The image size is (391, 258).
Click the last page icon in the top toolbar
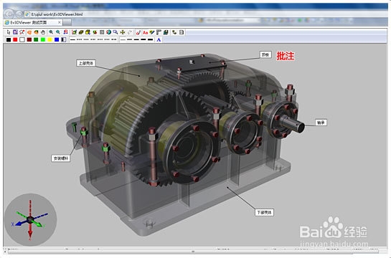tap(182, 32)
